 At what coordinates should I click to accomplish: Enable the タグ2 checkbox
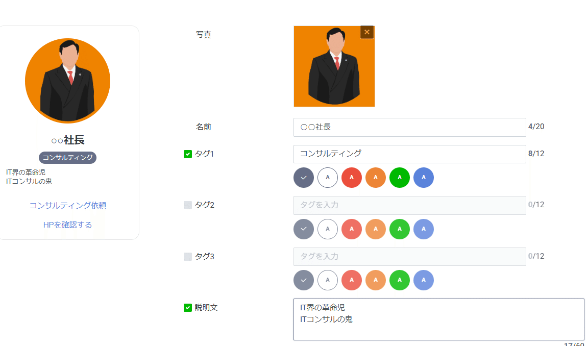[x=188, y=205]
